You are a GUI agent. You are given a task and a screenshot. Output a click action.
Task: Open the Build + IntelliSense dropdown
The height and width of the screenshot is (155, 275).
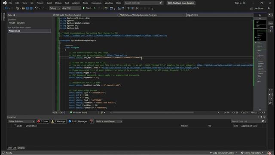coord(109,121)
